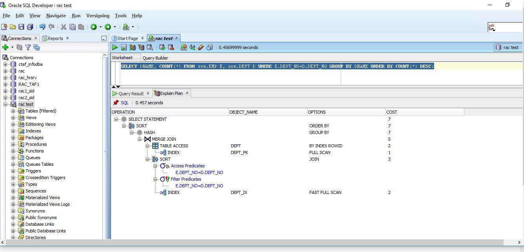Open SQL Worksheet toolbar icon
The width and height of the screenshot is (524, 252).
point(126,27)
